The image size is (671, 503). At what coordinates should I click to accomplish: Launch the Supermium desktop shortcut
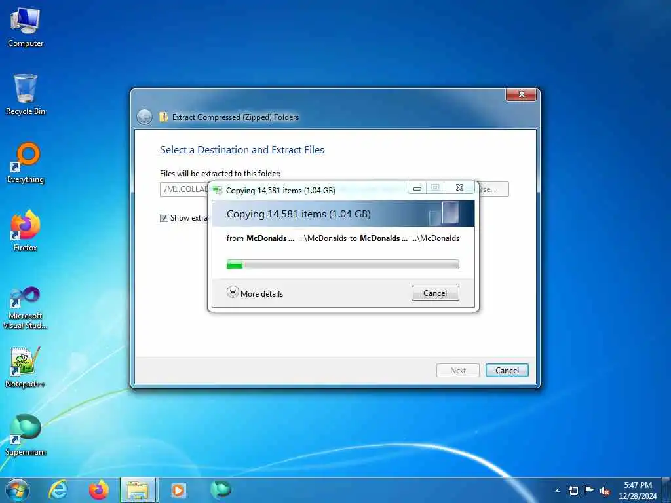(x=26, y=435)
